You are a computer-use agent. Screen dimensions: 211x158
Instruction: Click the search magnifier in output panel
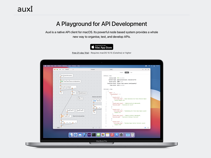click(148, 128)
